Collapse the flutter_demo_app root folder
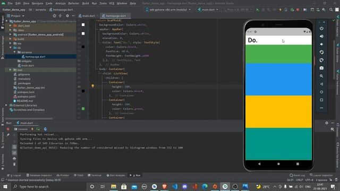Screen dimensions: 340x191 point(6,21)
